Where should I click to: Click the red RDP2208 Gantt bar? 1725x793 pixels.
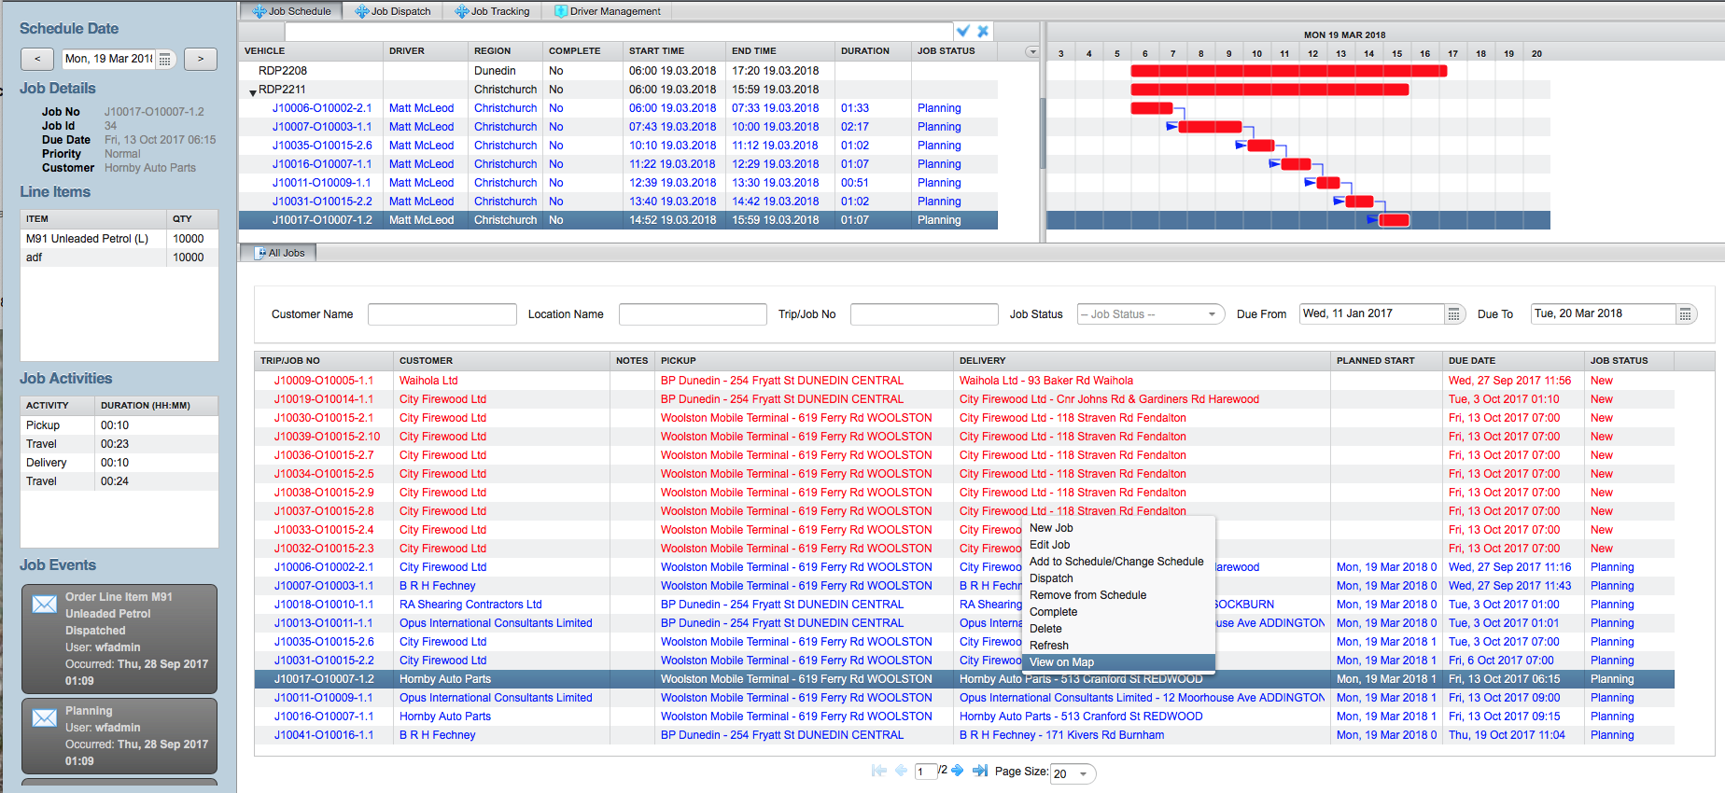(x=1288, y=71)
